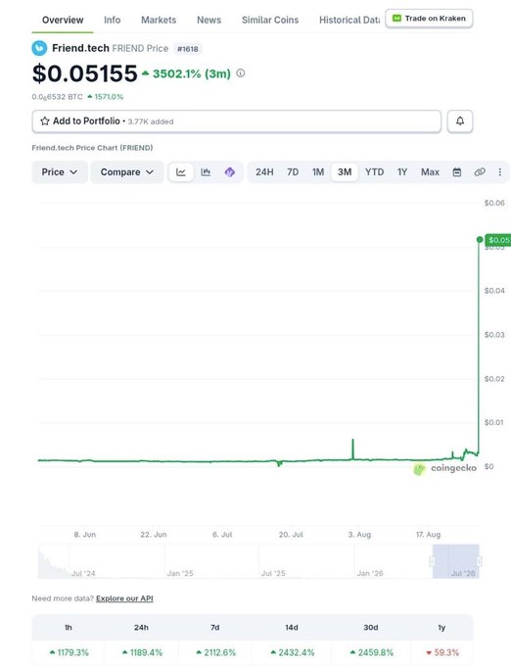Click the 14d change value 2432.4%
The height and width of the screenshot is (666, 511).
coord(293,652)
